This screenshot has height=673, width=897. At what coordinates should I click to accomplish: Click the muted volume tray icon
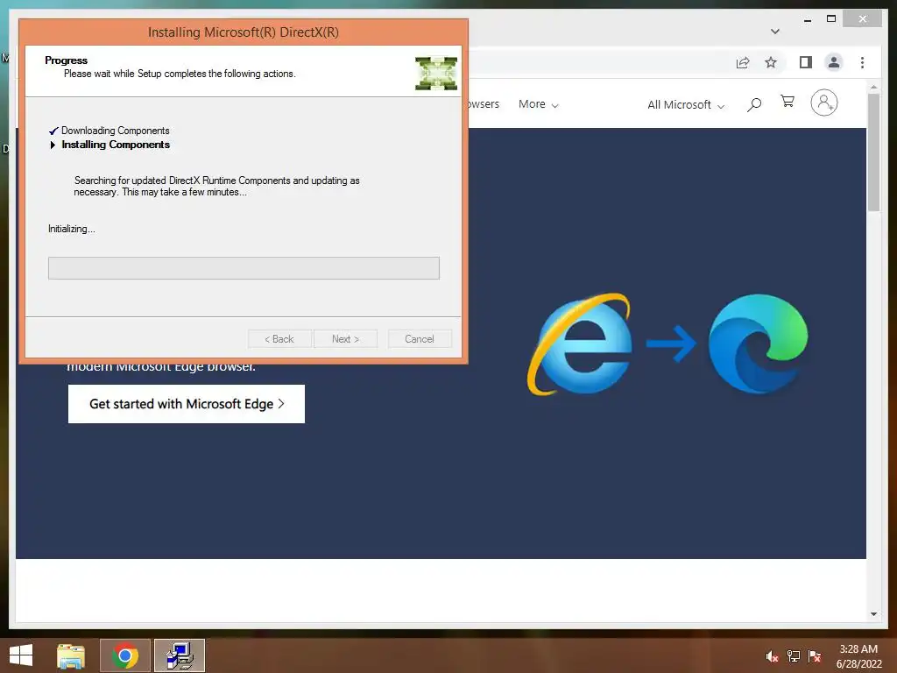coord(772,656)
